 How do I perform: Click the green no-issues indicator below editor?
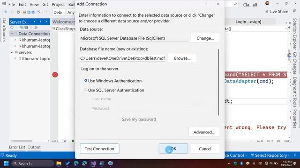click(x=73, y=141)
